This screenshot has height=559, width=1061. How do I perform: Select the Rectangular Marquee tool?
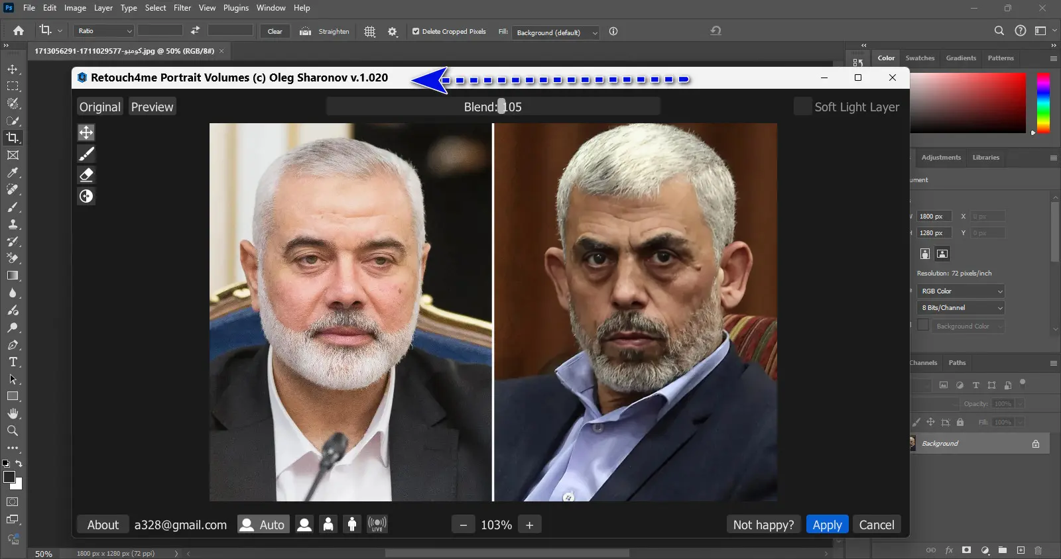point(13,86)
